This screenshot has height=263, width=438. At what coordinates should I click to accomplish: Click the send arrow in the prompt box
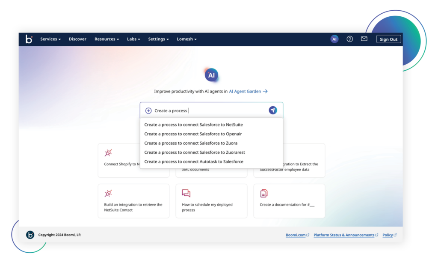pyautogui.click(x=273, y=110)
